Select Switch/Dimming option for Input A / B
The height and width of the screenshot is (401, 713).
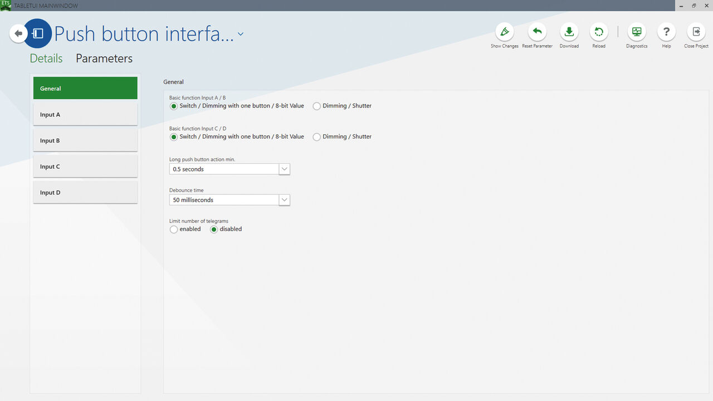pyautogui.click(x=174, y=106)
